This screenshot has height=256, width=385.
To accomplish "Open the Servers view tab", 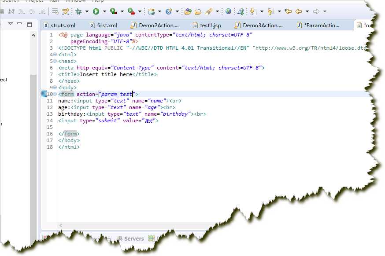I will pyautogui.click(x=130, y=238).
